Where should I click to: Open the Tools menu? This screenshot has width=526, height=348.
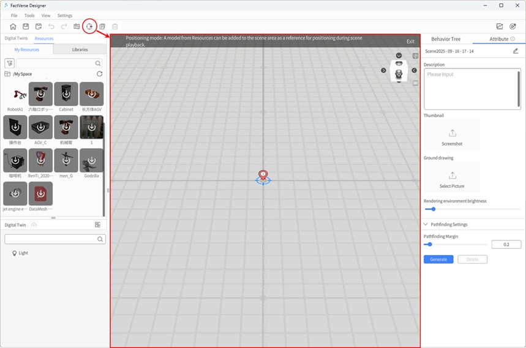click(x=29, y=15)
